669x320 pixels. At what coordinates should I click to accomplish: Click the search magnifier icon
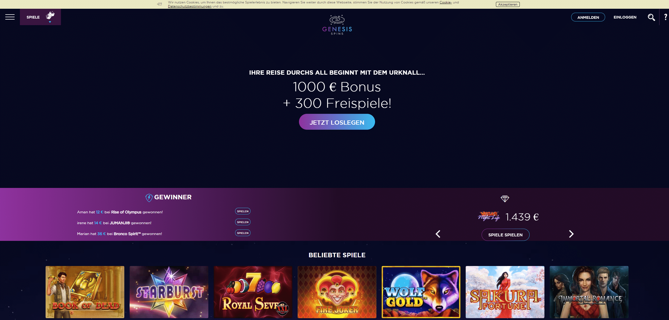click(651, 17)
